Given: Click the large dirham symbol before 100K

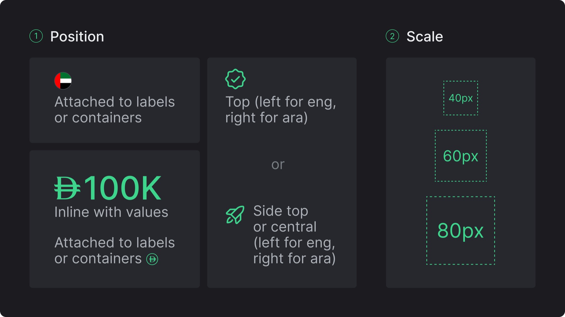Looking at the screenshot, I should [x=67, y=188].
